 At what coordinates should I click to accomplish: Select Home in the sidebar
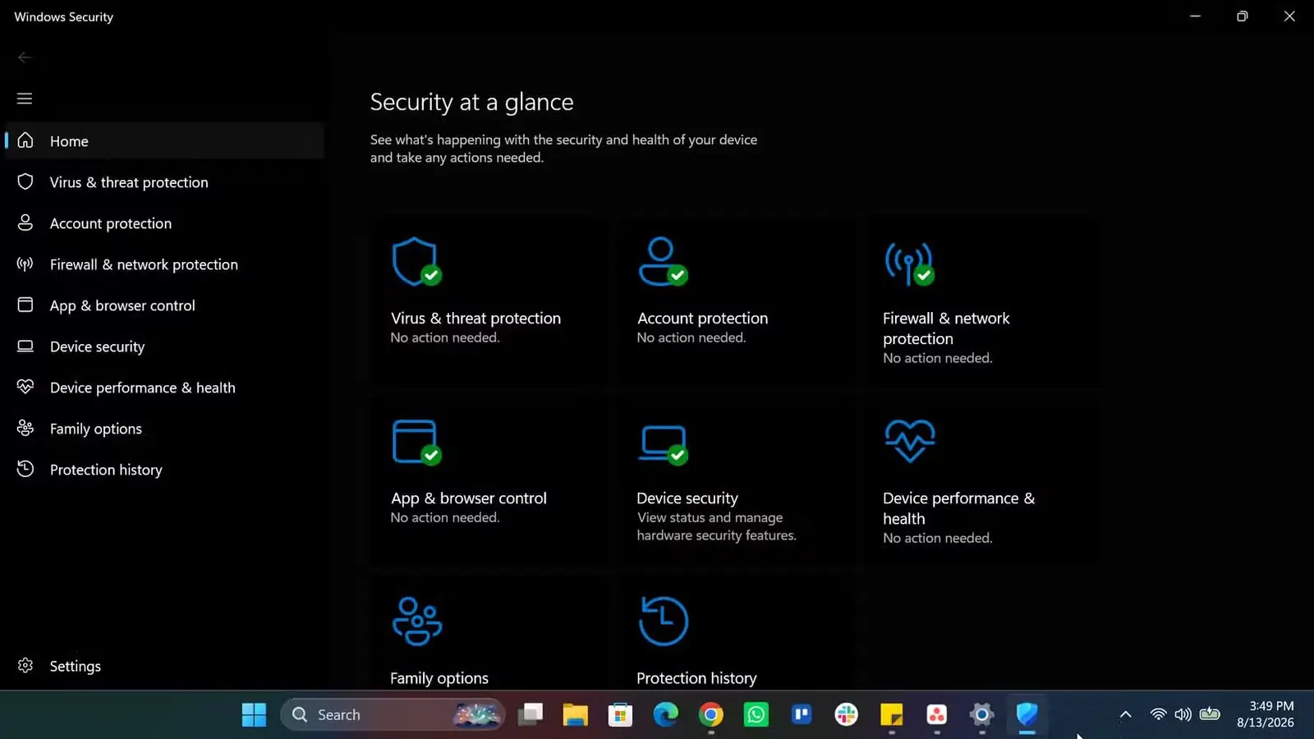pos(165,141)
